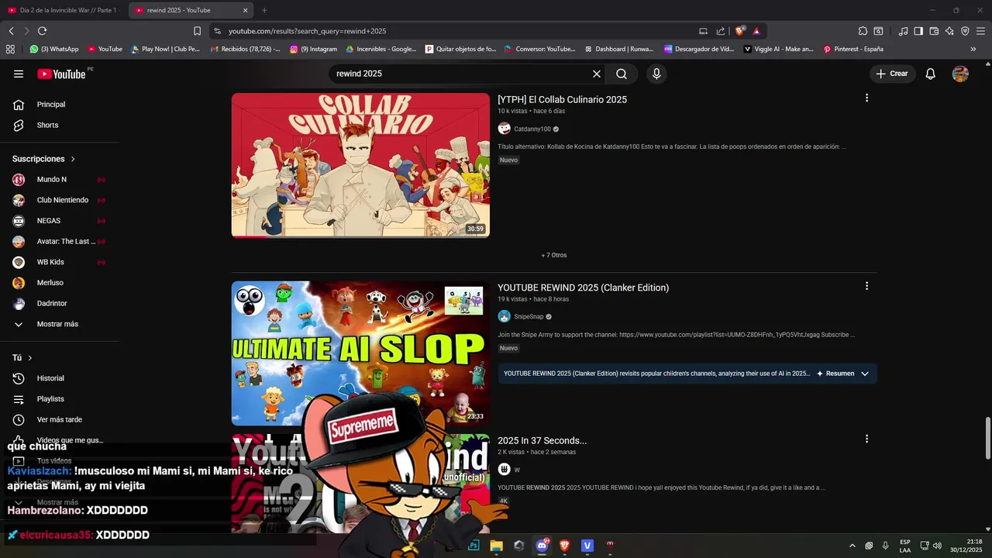Image resolution: width=992 pixels, height=558 pixels.
Task: Share this page from address bar
Action: (721, 31)
